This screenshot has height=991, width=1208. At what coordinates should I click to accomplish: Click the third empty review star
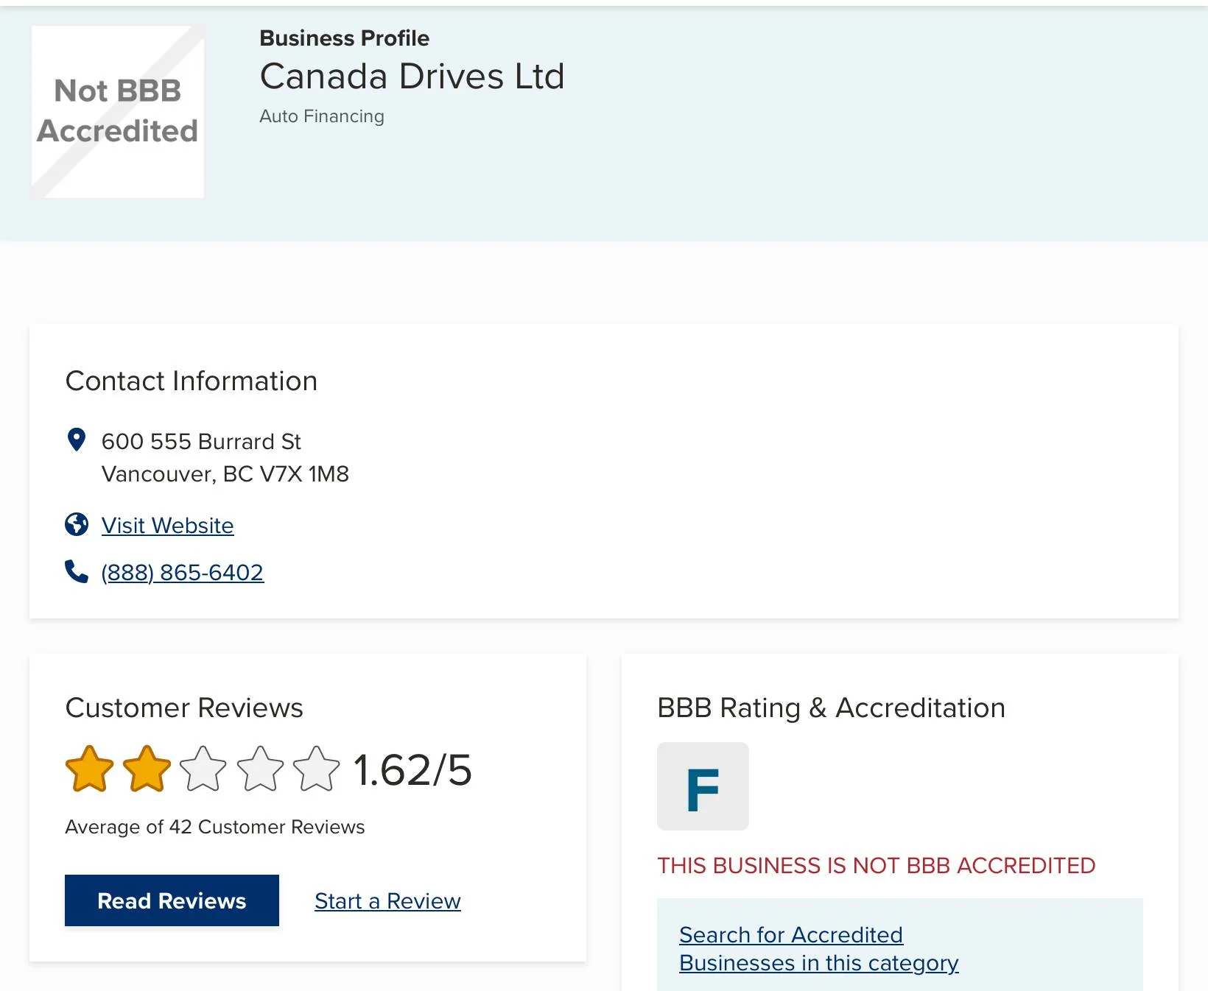203,769
